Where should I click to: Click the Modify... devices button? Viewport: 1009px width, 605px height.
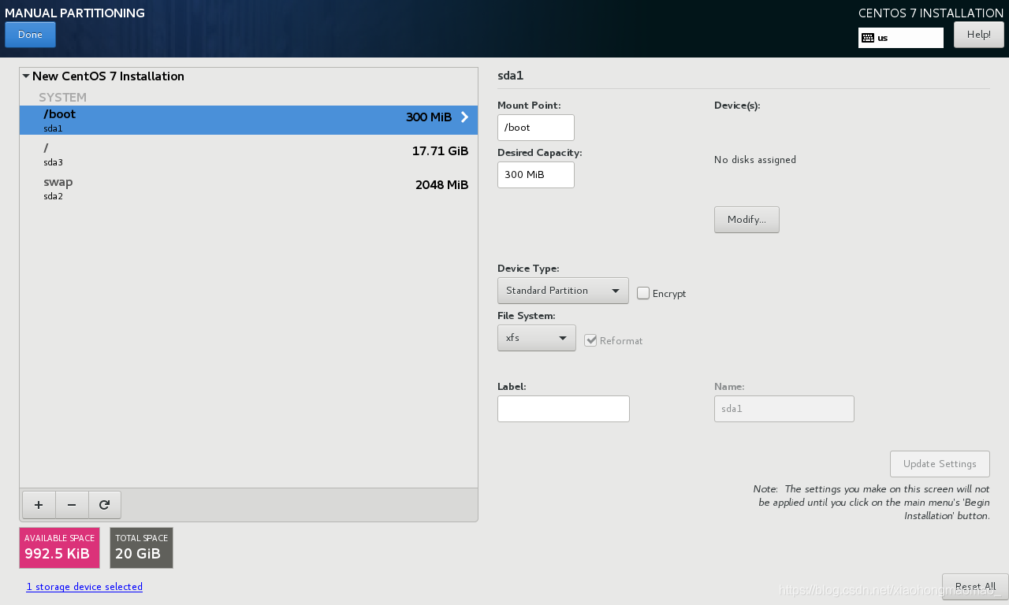tap(747, 220)
